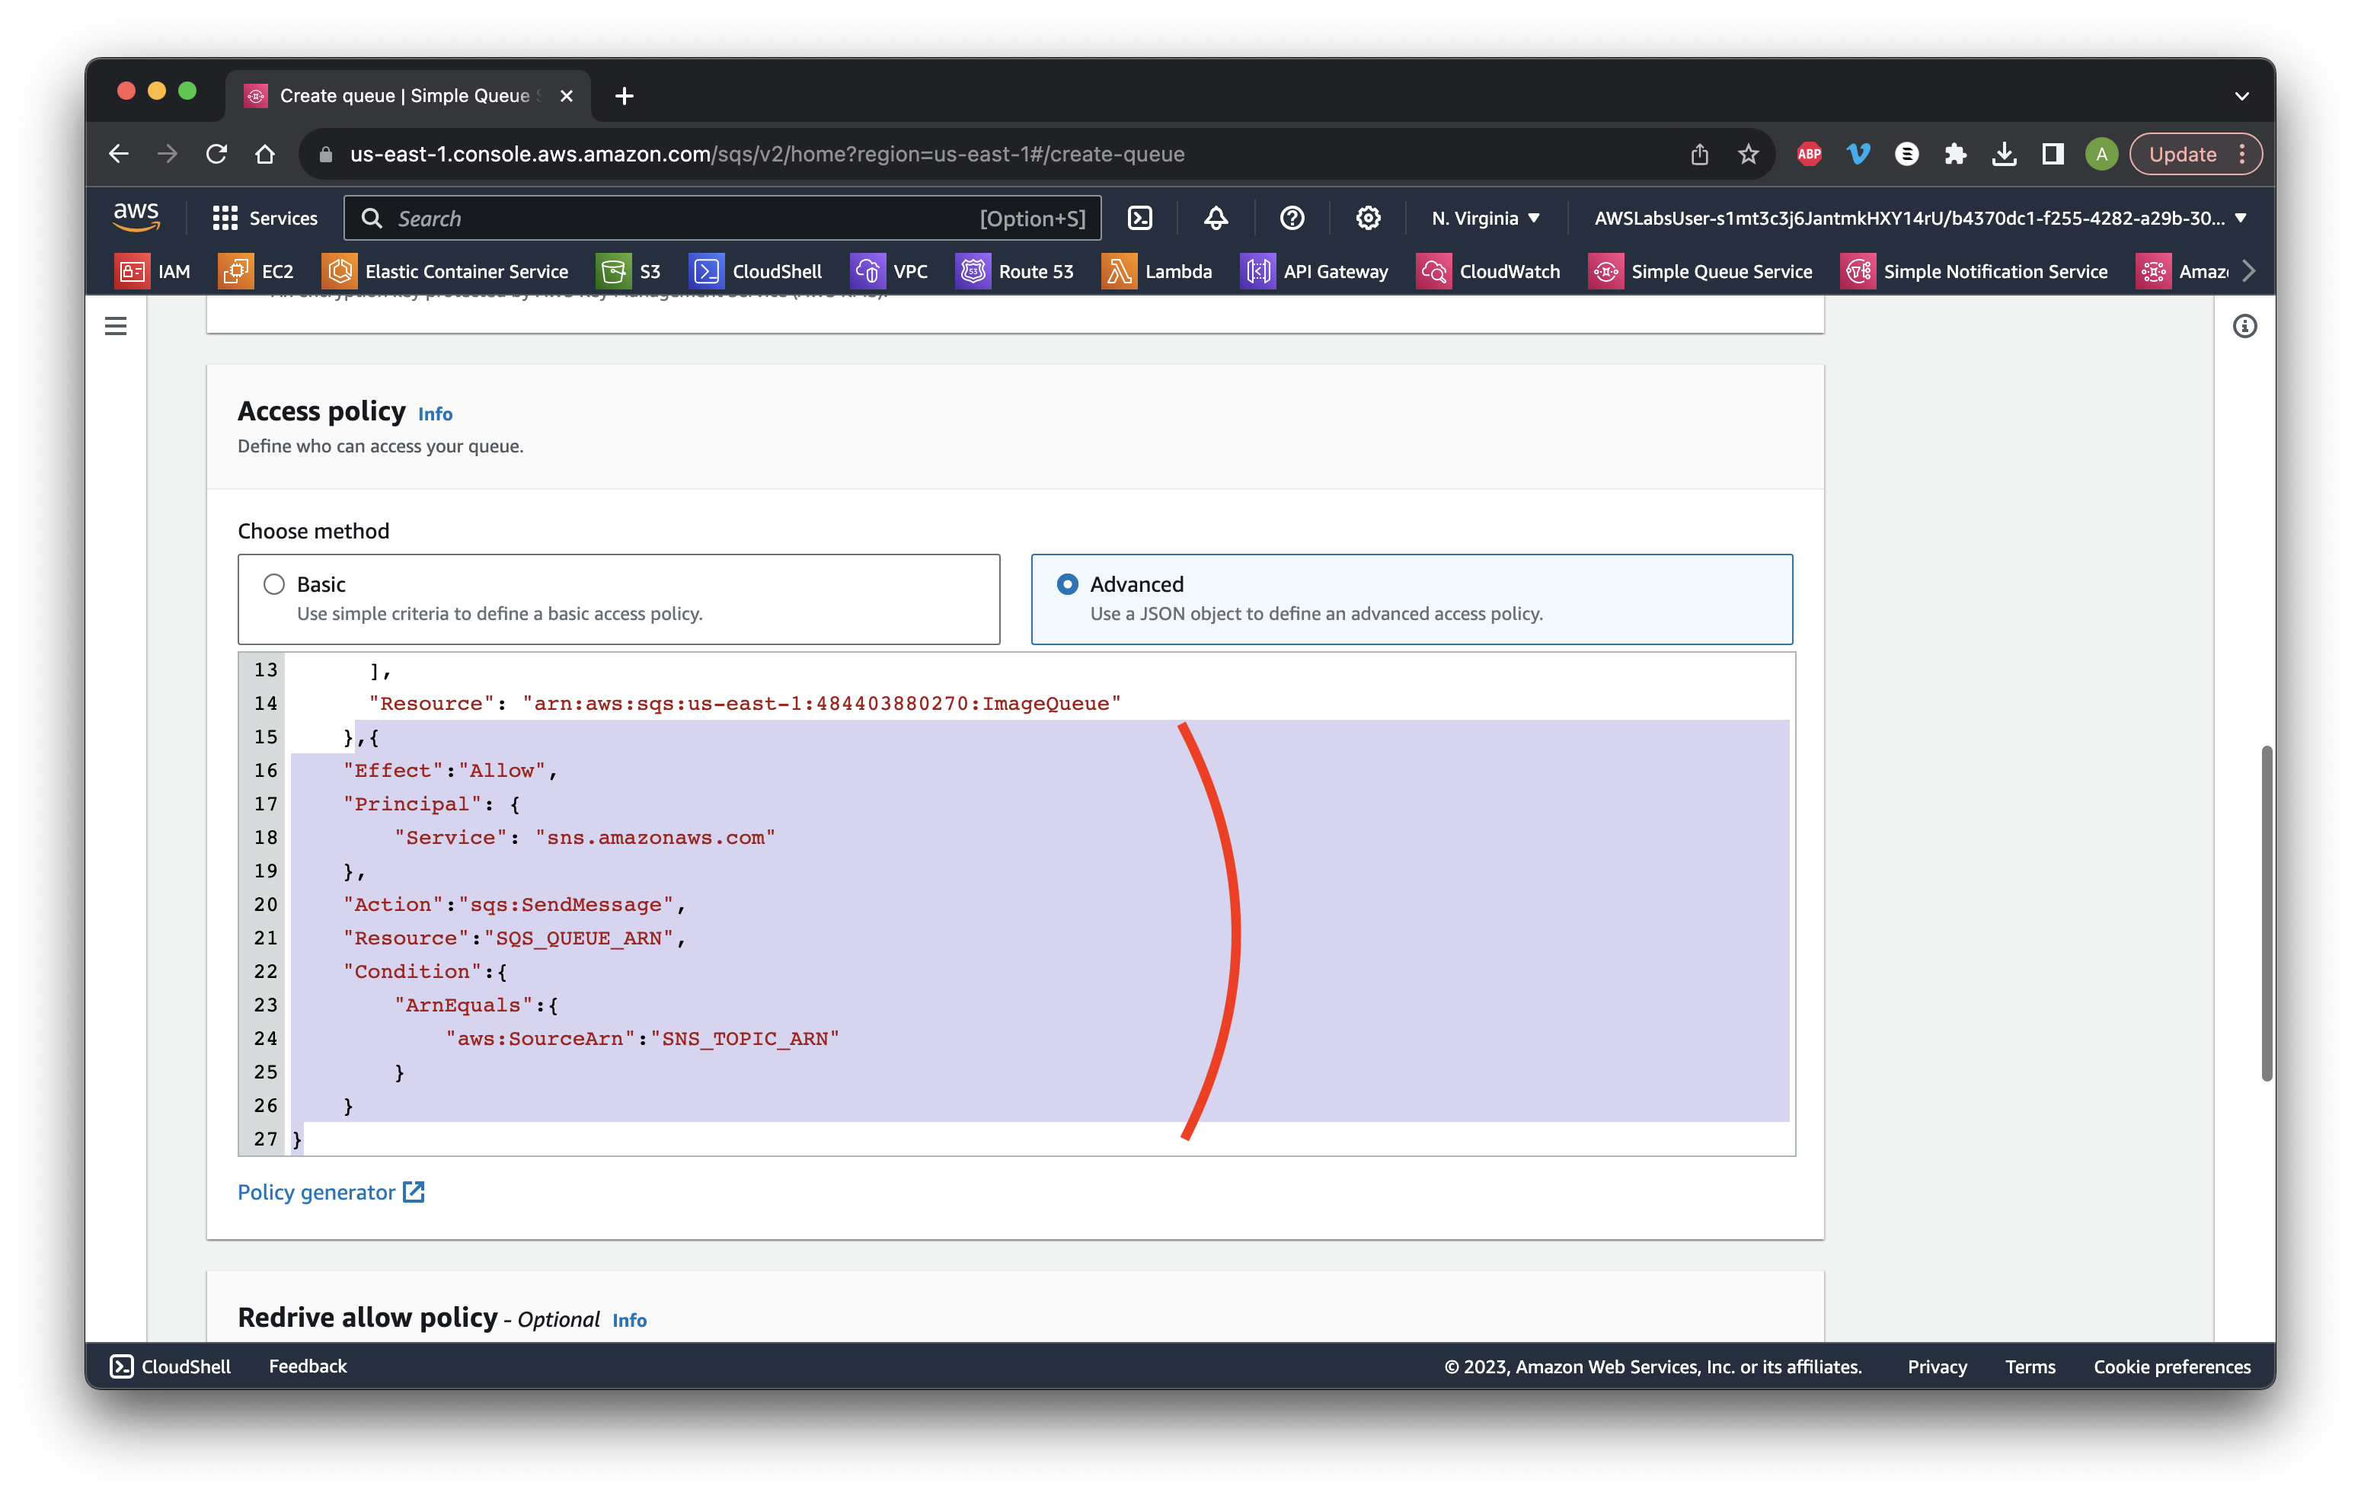Click the SQS_QUEUE_ARN placeholder in the editor
Image resolution: width=2361 pixels, height=1502 pixels.
click(x=579, y=938)
